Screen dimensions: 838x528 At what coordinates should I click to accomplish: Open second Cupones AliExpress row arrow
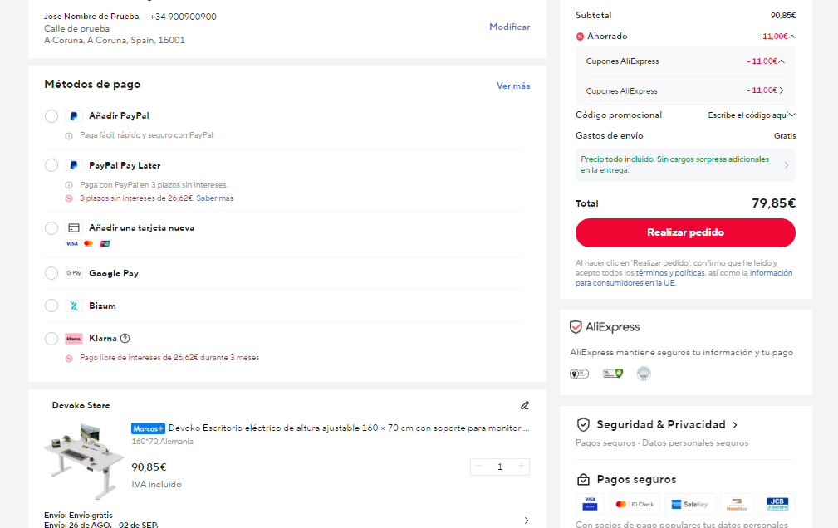point(782,90)
